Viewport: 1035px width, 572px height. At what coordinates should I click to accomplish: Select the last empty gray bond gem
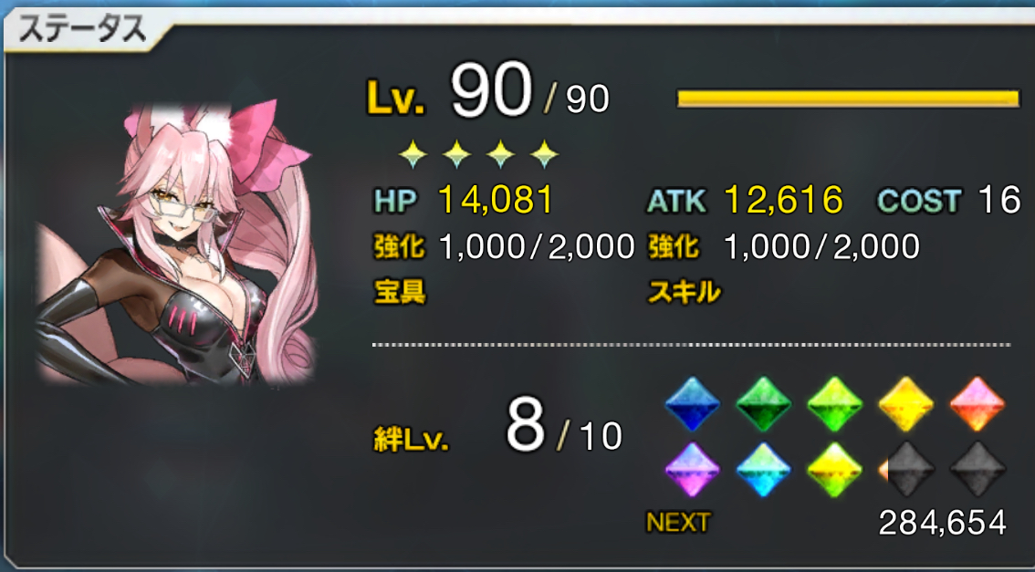[x=977, y=469]
